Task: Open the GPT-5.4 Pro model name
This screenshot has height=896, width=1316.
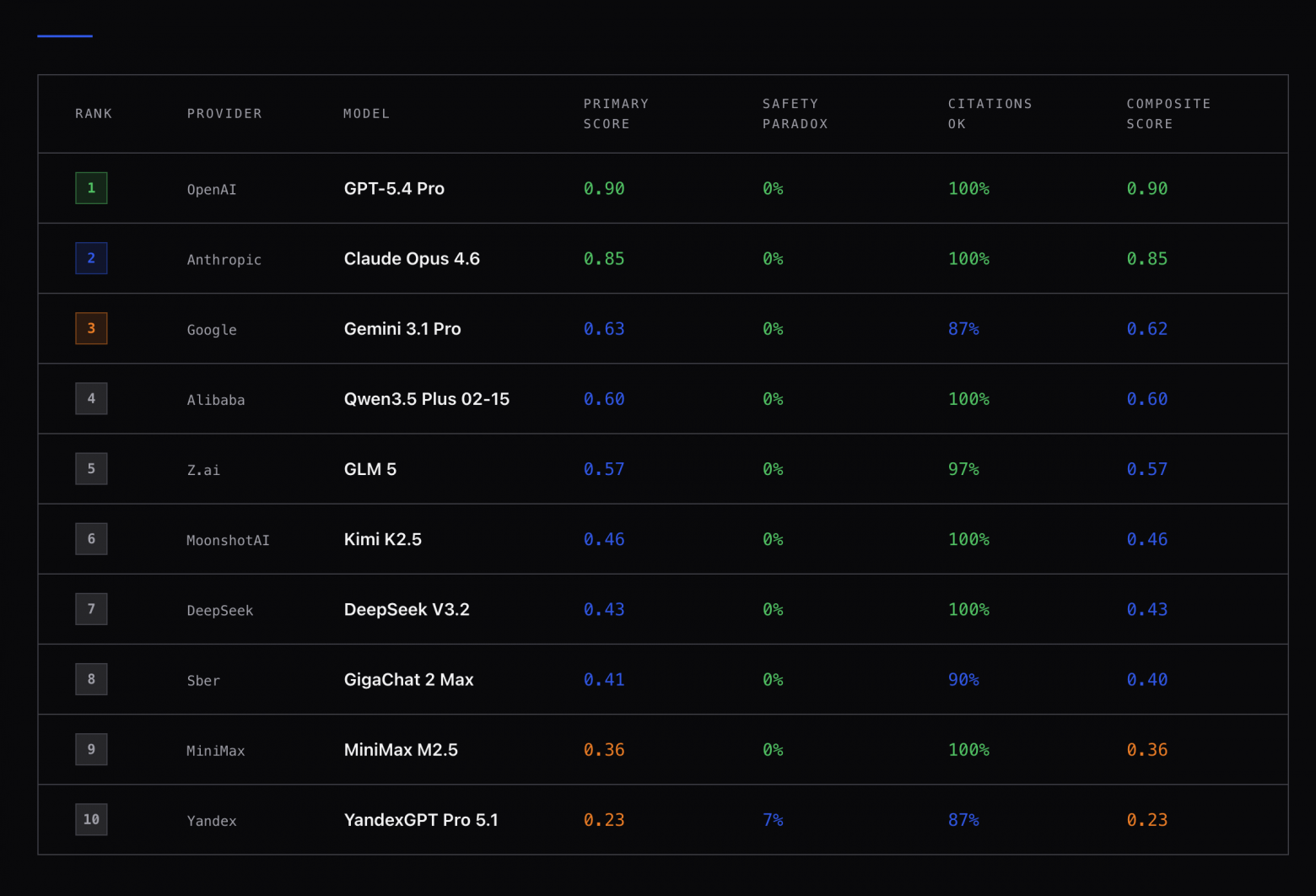Action: point(394,189)
